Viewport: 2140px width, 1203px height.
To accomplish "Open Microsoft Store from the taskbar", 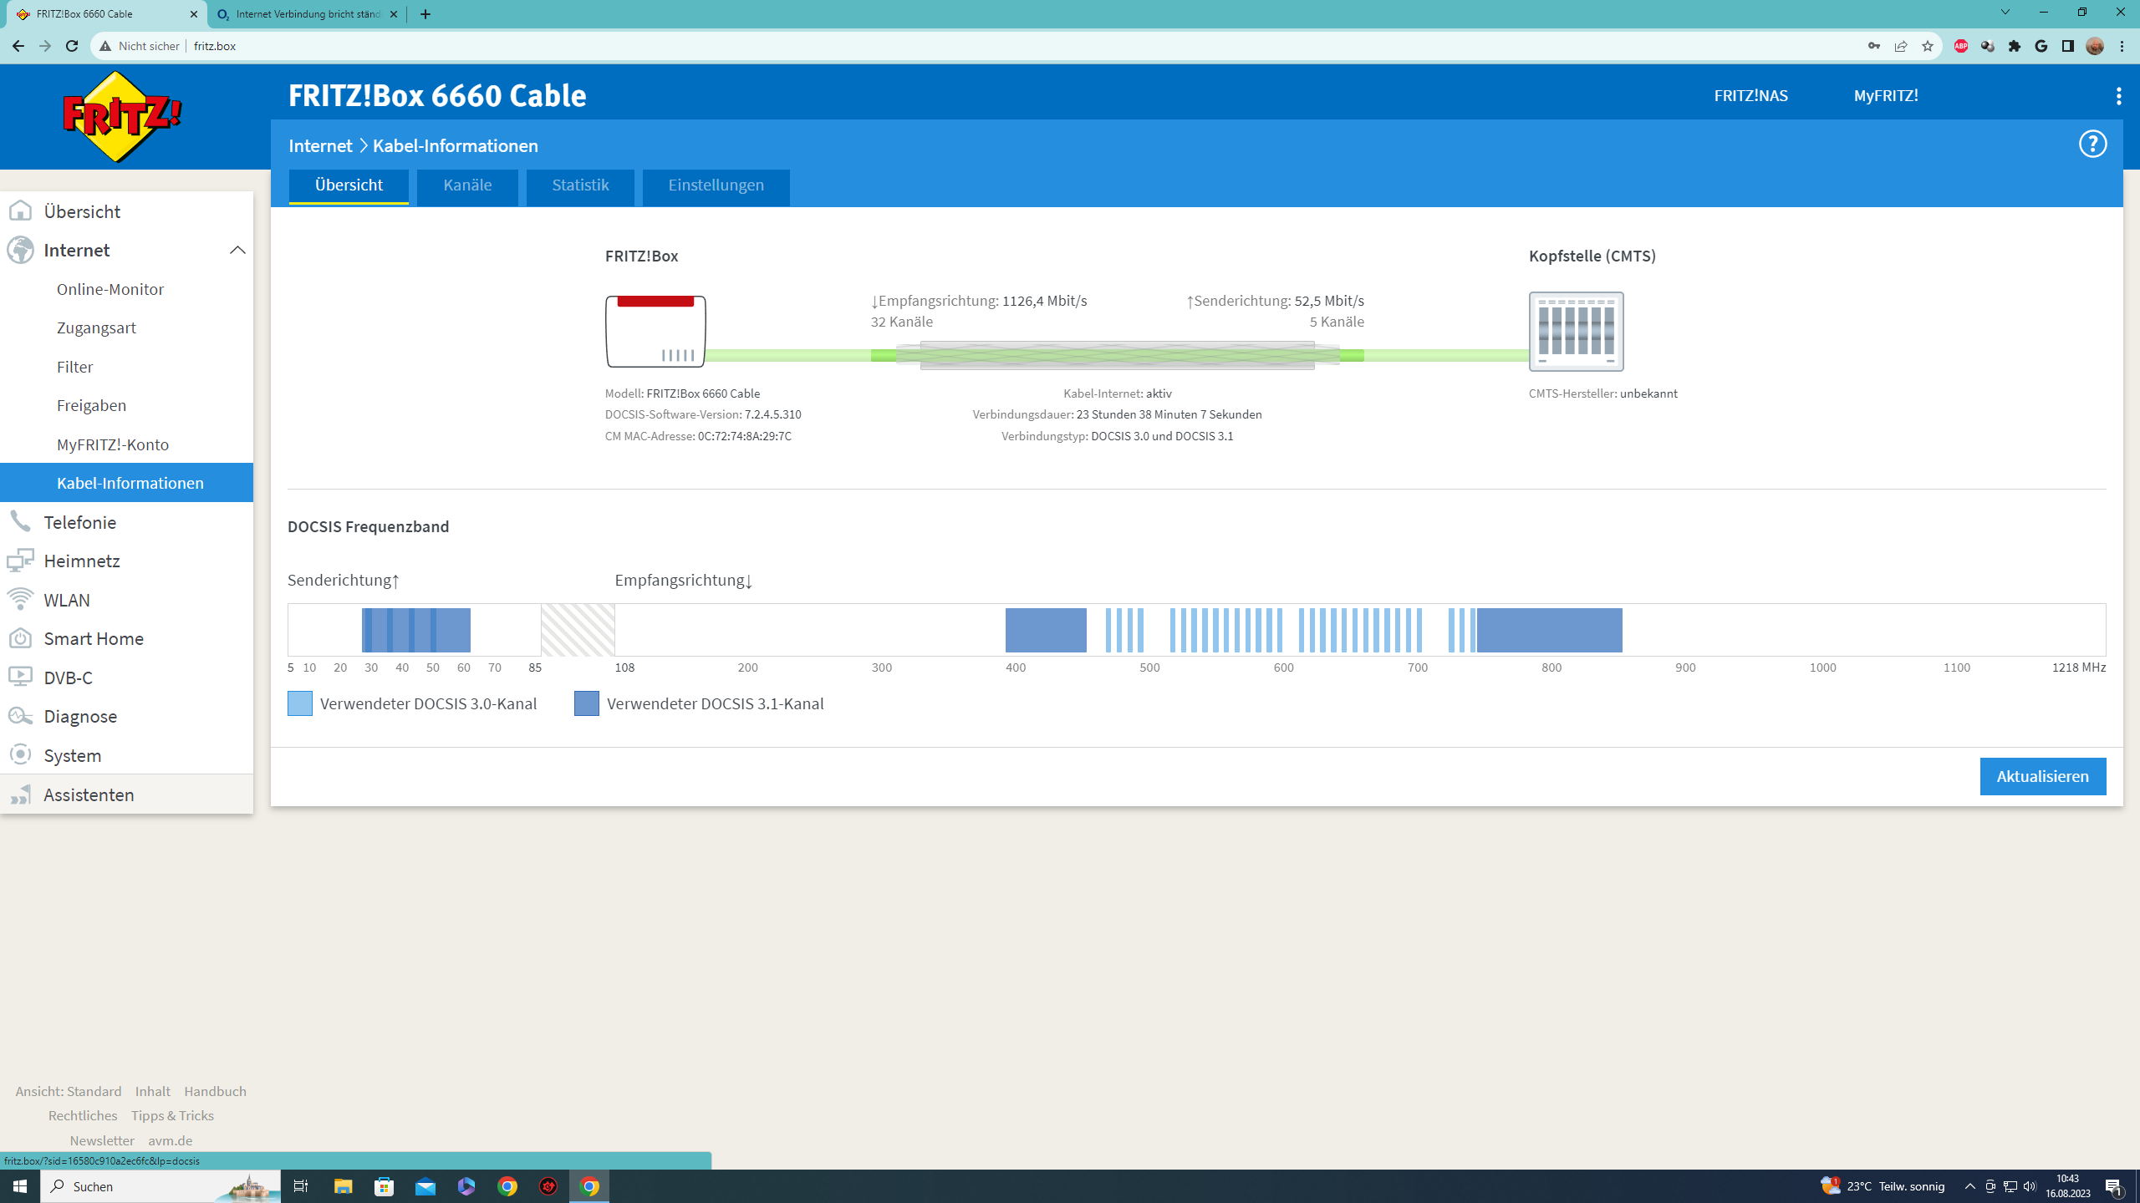I will pos(385,1186).
